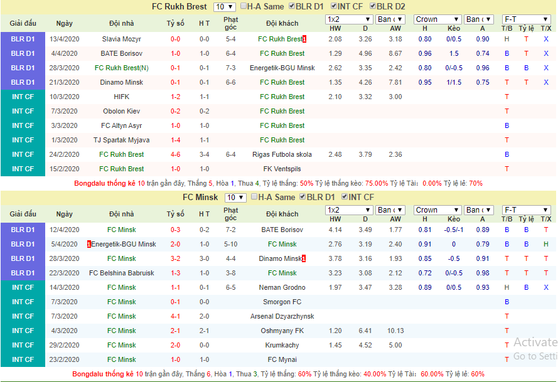The image size is (558, 382).
Task: Click the BLR D1 league cell for 13/4/2020
Action: (23, 39)
